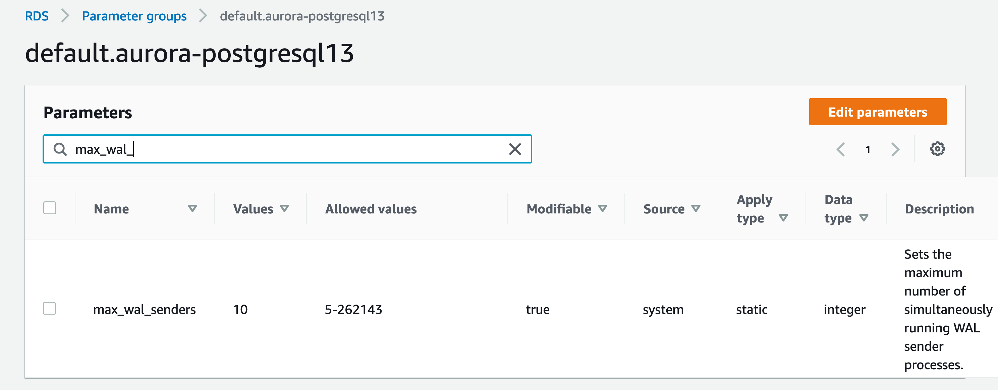This screenshot has height=390, width=998.
Task: Check the select-all checkbox in the header
Action: point(50,208)
